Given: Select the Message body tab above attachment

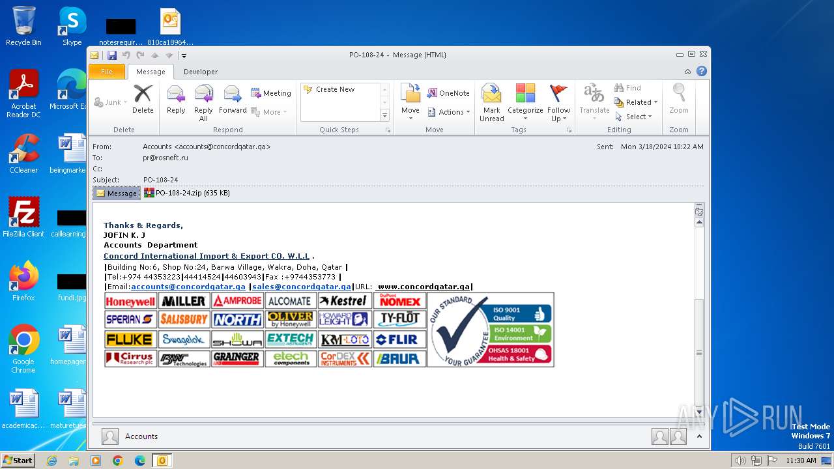Looking at the screenshot, I should coord(117,193).
